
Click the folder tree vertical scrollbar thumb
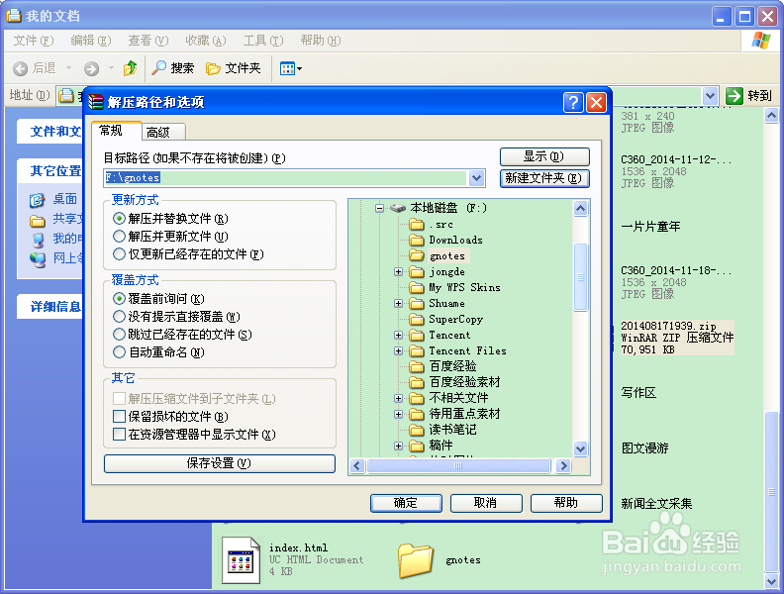(580, 277)
